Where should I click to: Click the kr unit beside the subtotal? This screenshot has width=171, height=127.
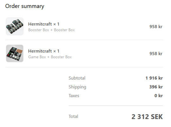point(161,78)
